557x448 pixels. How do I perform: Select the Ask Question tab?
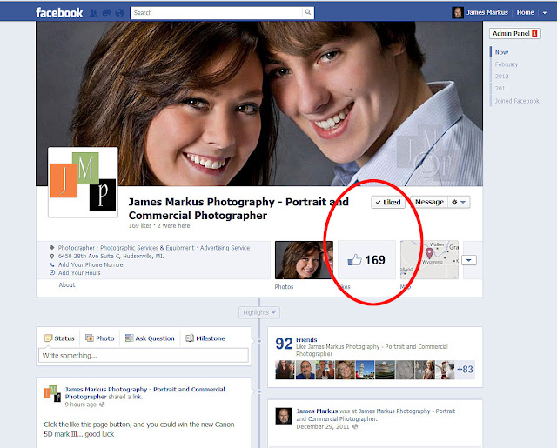[150, 338]
